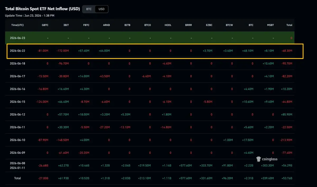317x187 pixels.
Task: Sort by the Total column header
Action: click(289, 25)
